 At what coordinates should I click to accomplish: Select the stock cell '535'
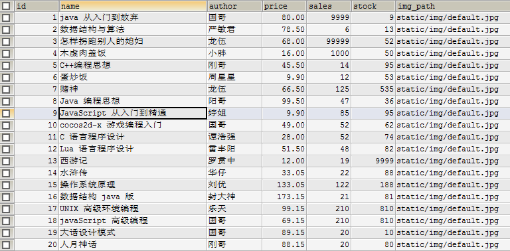point(373,89)
